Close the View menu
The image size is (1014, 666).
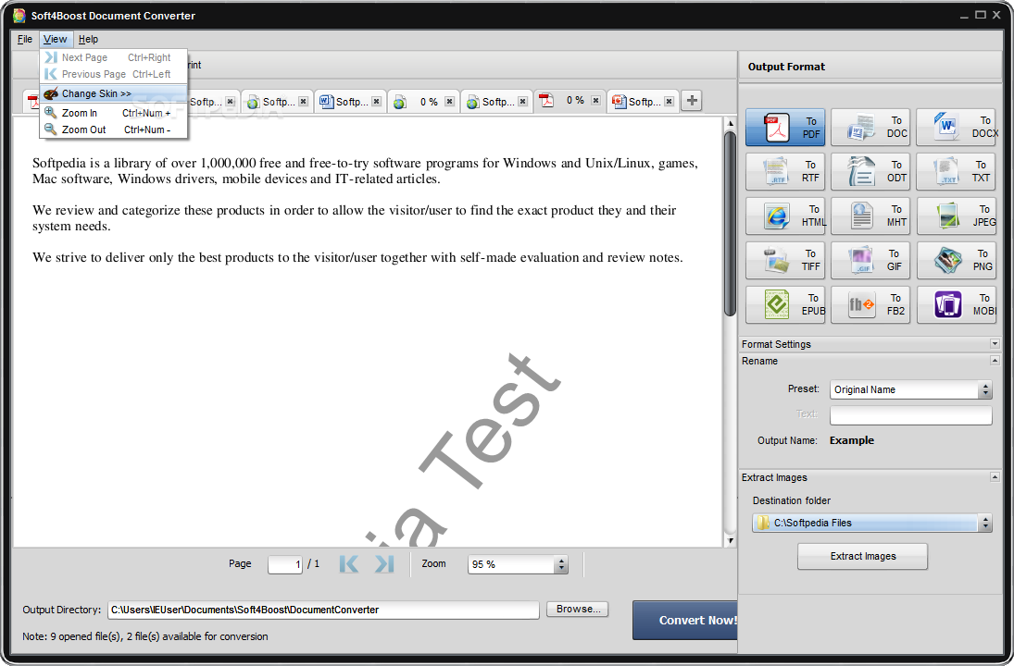coord(55,39)
